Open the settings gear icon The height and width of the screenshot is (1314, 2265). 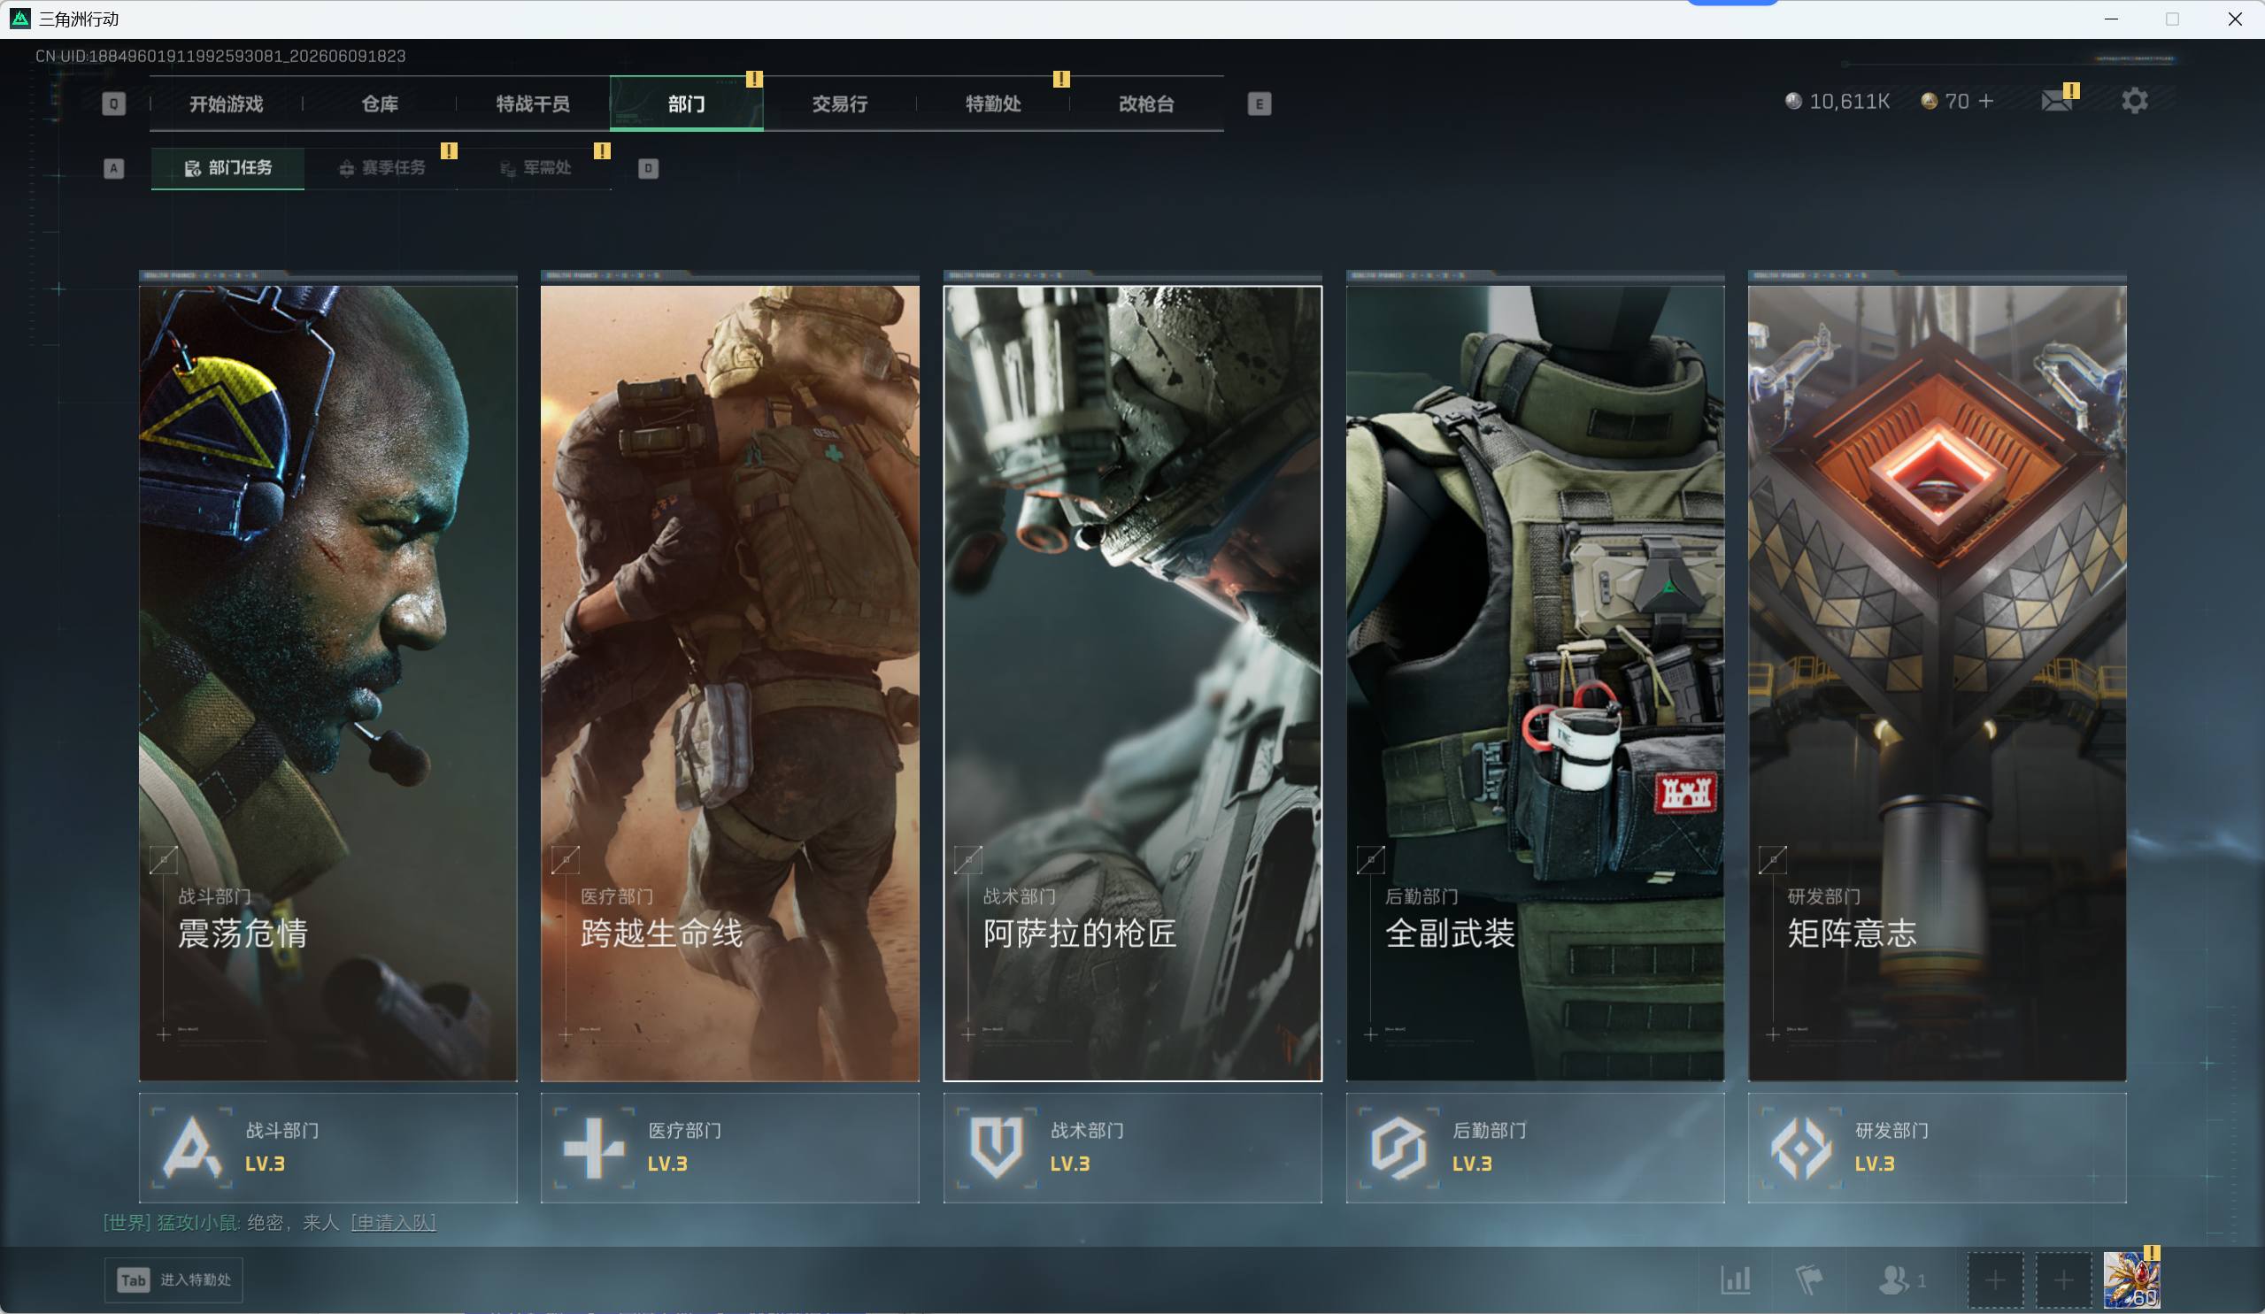coord(2135,101)
